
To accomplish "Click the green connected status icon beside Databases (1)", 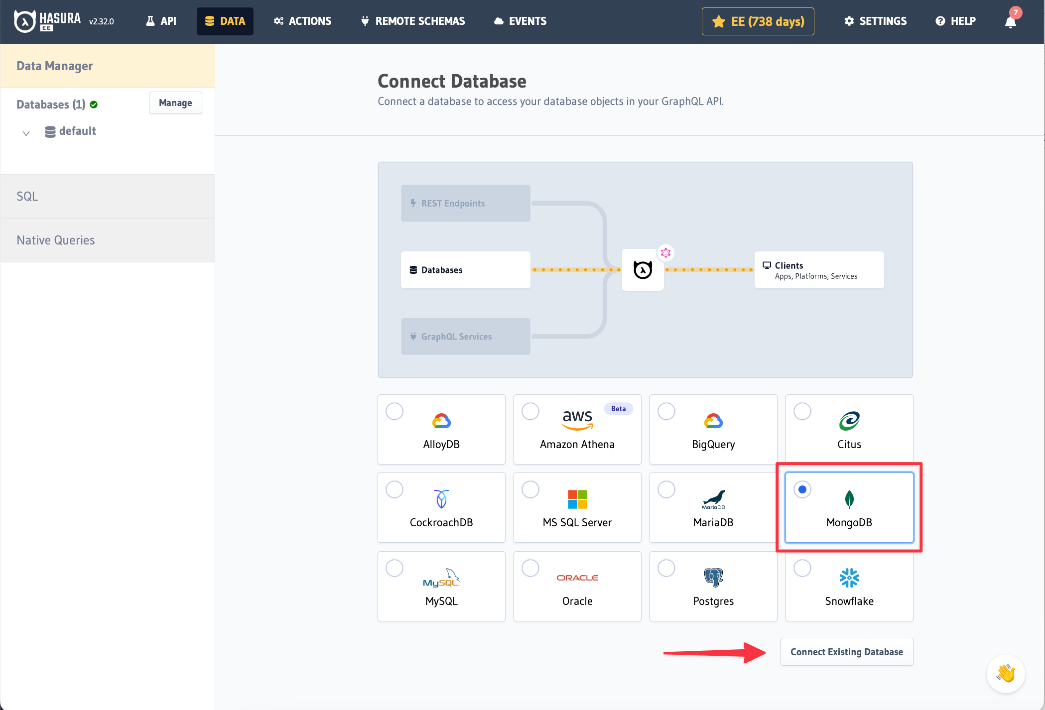I will coord(94,105).
